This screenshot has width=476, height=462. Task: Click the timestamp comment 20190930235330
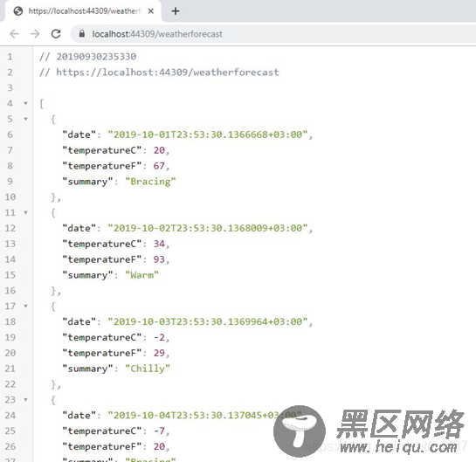(x=96, y=57)
